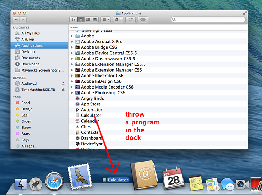
Task: Expand Adobe Dreamweaver CS5.5 folder
Action: coord(72,59)
